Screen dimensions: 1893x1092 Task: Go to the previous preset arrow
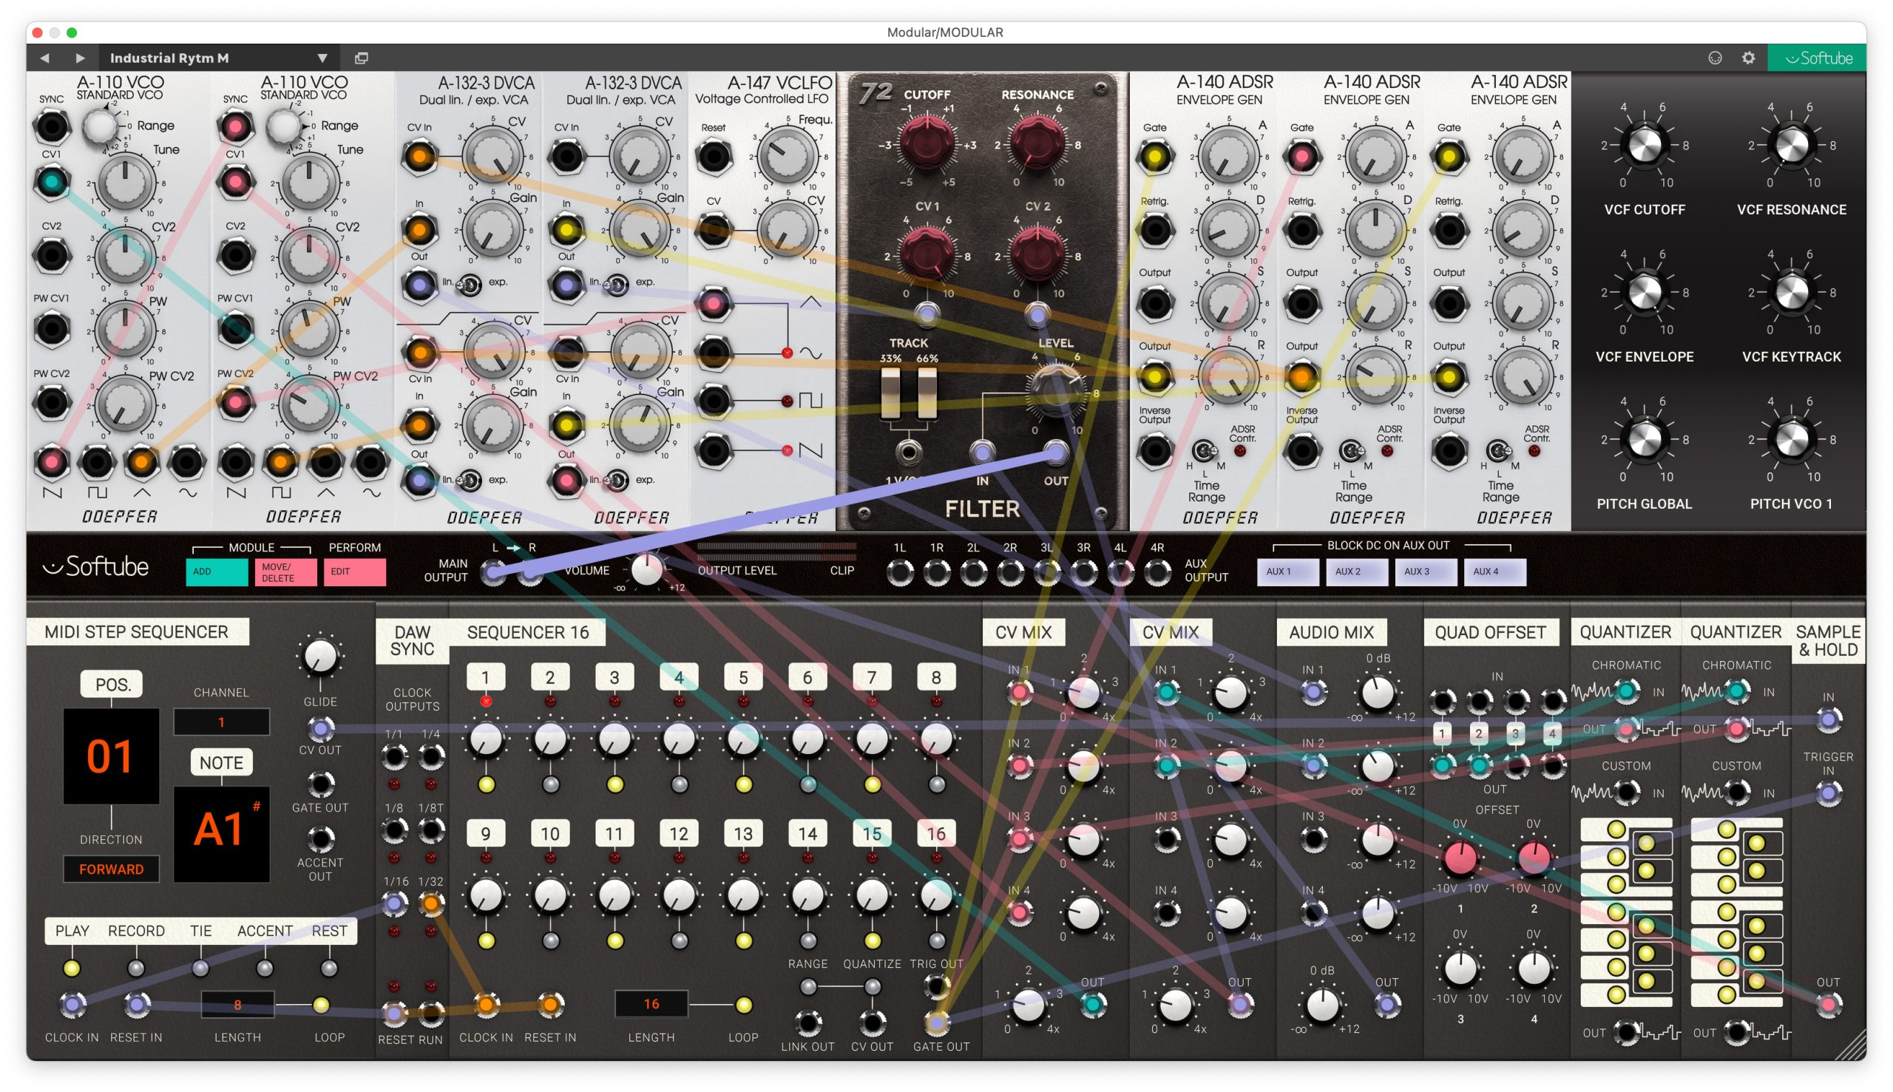pos(44,58)
